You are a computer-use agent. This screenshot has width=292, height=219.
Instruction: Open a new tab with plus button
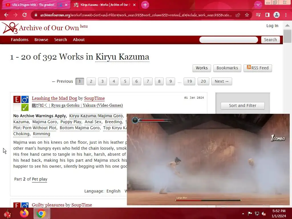145,5
